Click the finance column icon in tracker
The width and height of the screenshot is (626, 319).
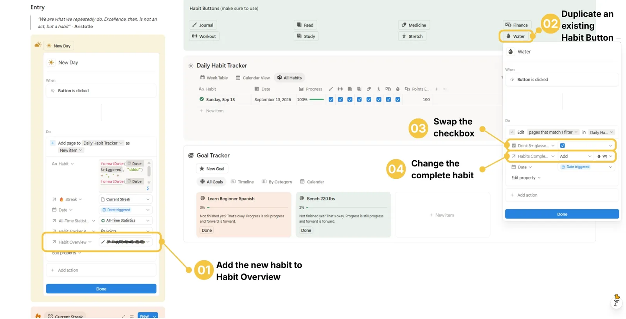[x=388, y=89]
